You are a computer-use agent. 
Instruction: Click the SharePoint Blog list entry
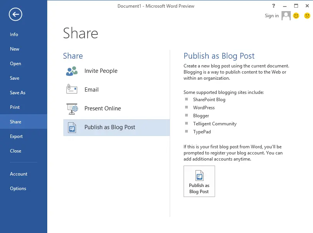[209, 100]
